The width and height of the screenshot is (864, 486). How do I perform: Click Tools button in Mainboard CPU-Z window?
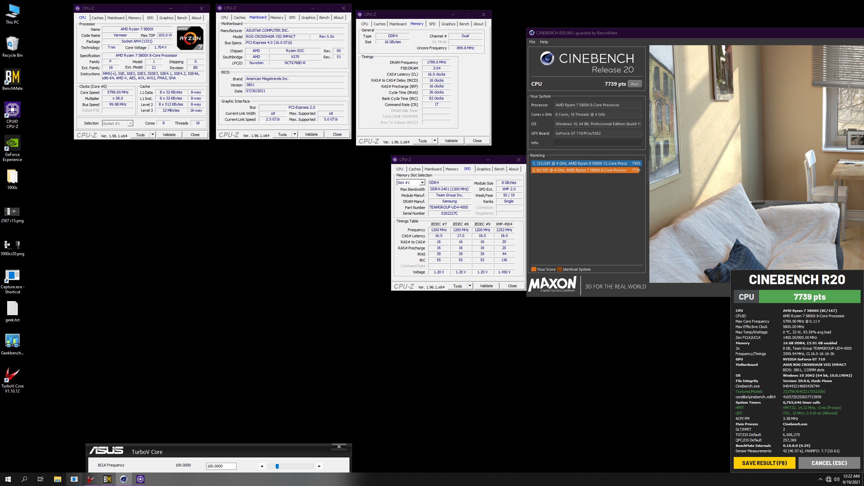pyautogui.click(x=282, y=134)
